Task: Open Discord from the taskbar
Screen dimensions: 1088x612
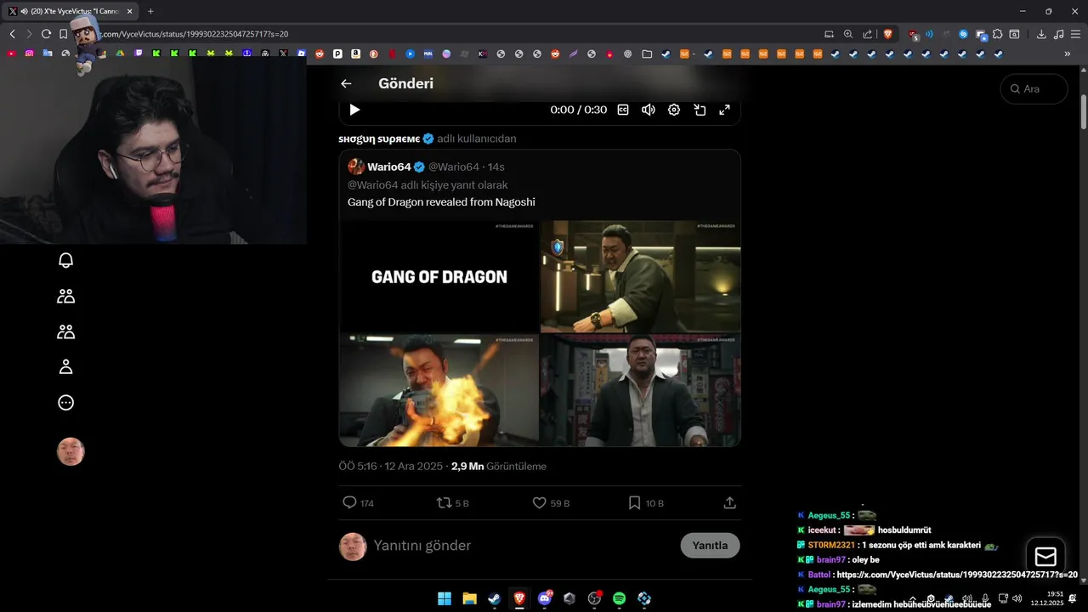Action: tap(545, 598)
